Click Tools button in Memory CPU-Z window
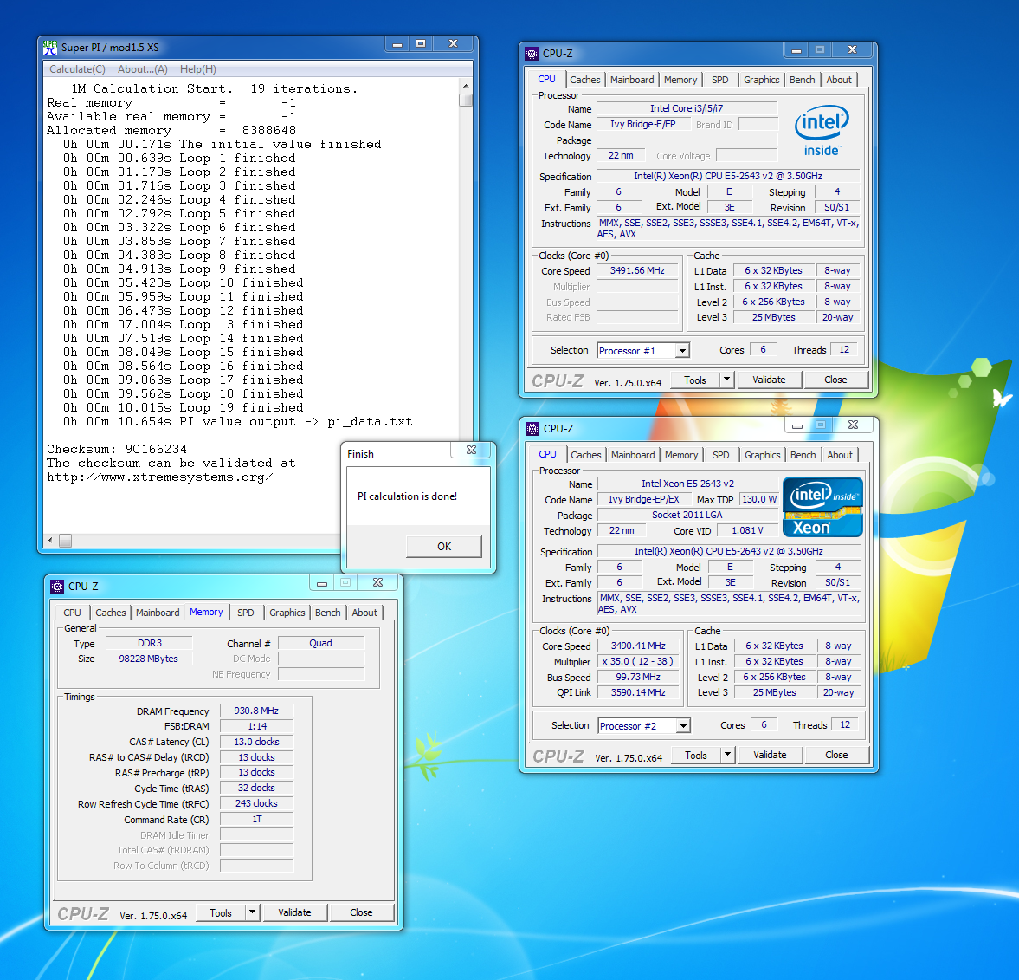The height and width of the screenshot is (980, 1019). pos(220,913)
